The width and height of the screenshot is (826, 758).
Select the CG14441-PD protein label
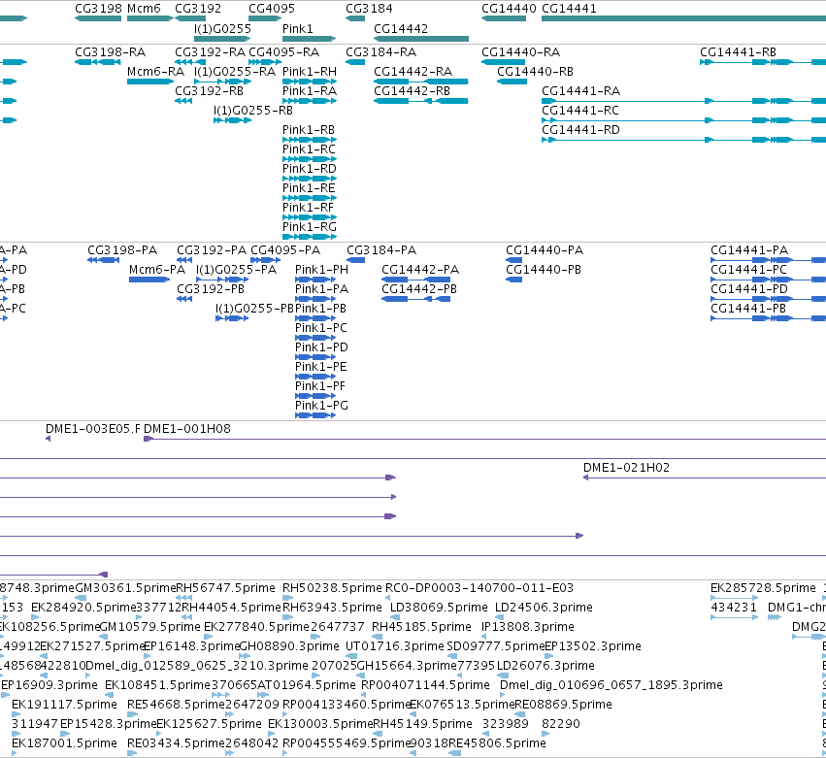coord(749,288)
